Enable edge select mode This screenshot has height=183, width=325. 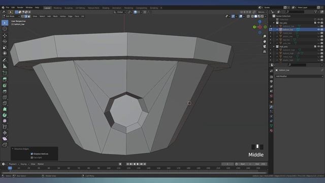(x=26, y=16)
